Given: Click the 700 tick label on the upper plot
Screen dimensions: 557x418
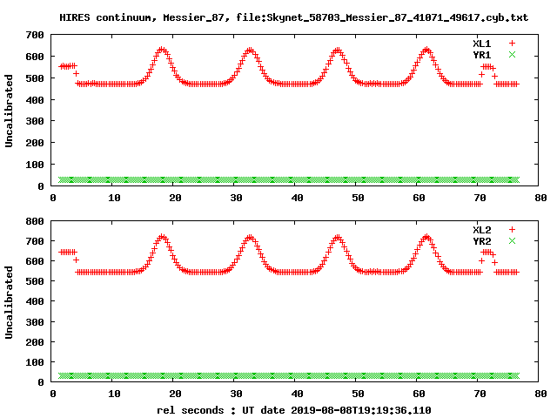Looking at the screenshot, I should [x=35, y=35].
